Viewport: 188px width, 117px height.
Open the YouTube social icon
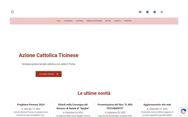pos(155,12)
